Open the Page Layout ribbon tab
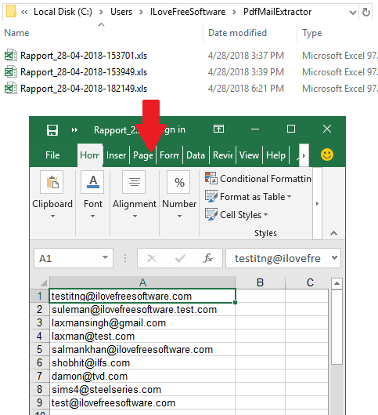 click(x=142, y=155)
